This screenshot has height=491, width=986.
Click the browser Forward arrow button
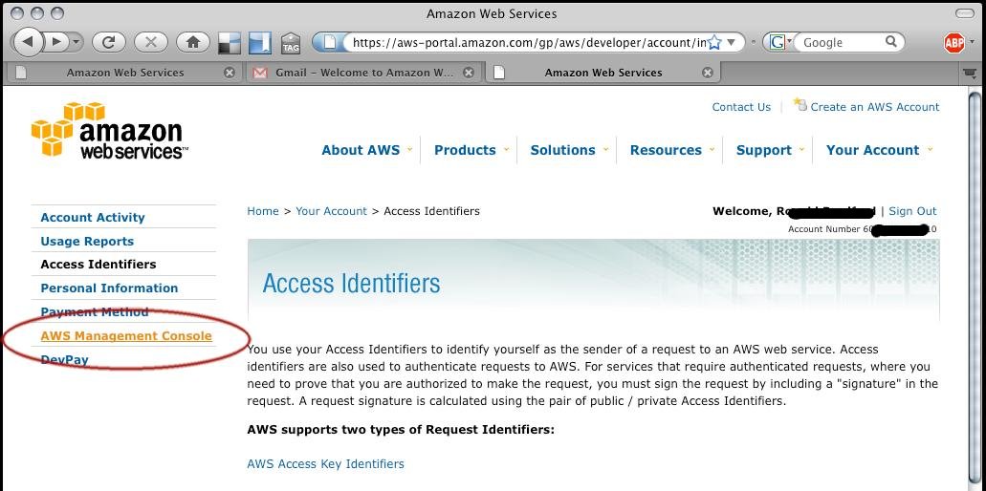(56, 42)
